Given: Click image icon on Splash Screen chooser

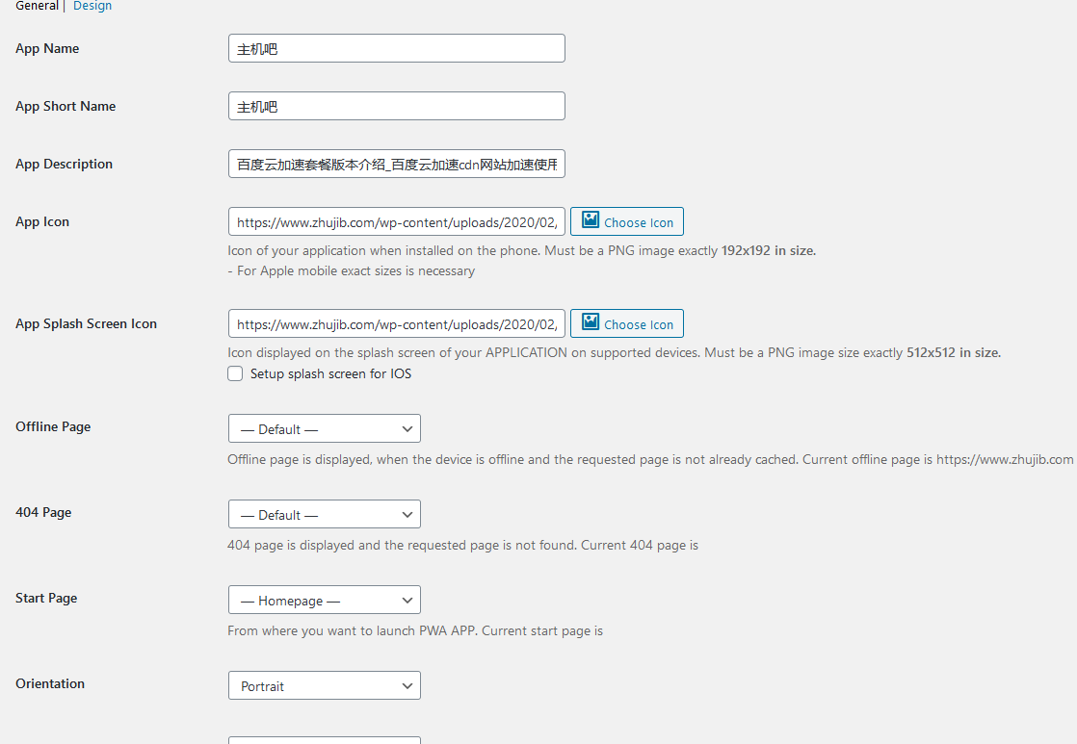Looking at the screenshot, I should [591, 321].
